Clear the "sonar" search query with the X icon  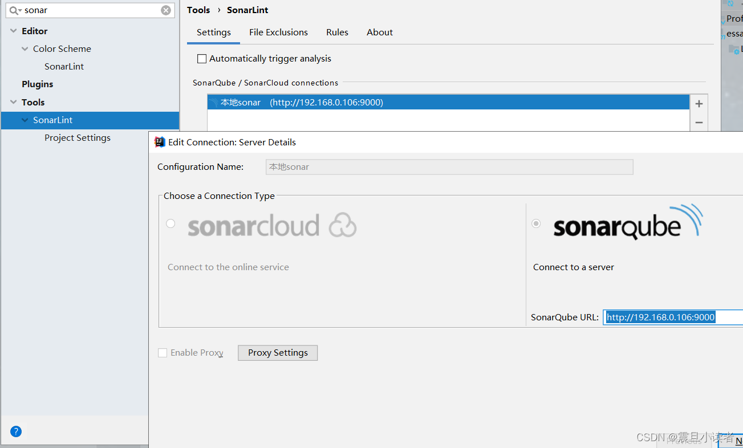(x=165, y=10)
